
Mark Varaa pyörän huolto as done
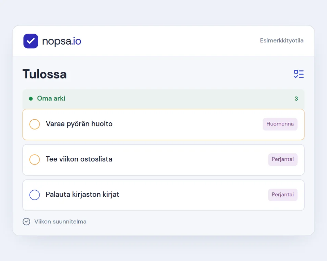coord(35,124)
